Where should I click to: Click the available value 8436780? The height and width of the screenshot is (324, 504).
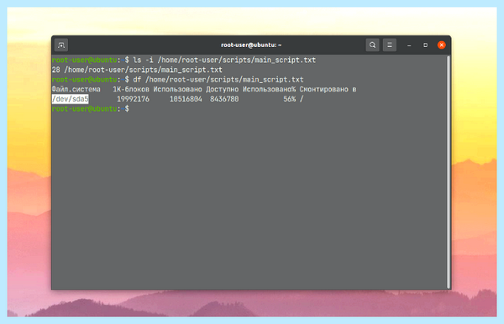(x=224, y=99)
